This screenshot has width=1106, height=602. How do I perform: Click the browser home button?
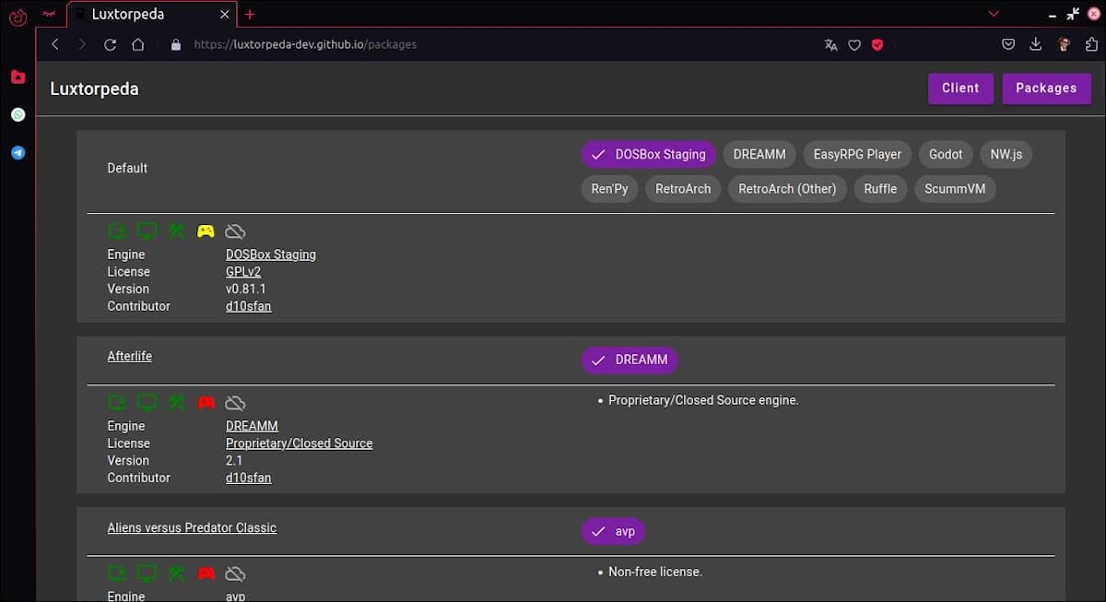coord(138,44)
